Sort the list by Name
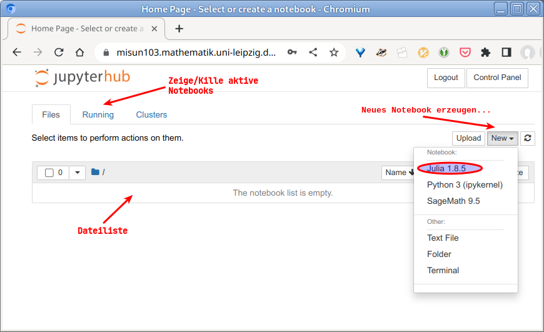The width and height of the screenshot is (544, 332). [399, 173]
